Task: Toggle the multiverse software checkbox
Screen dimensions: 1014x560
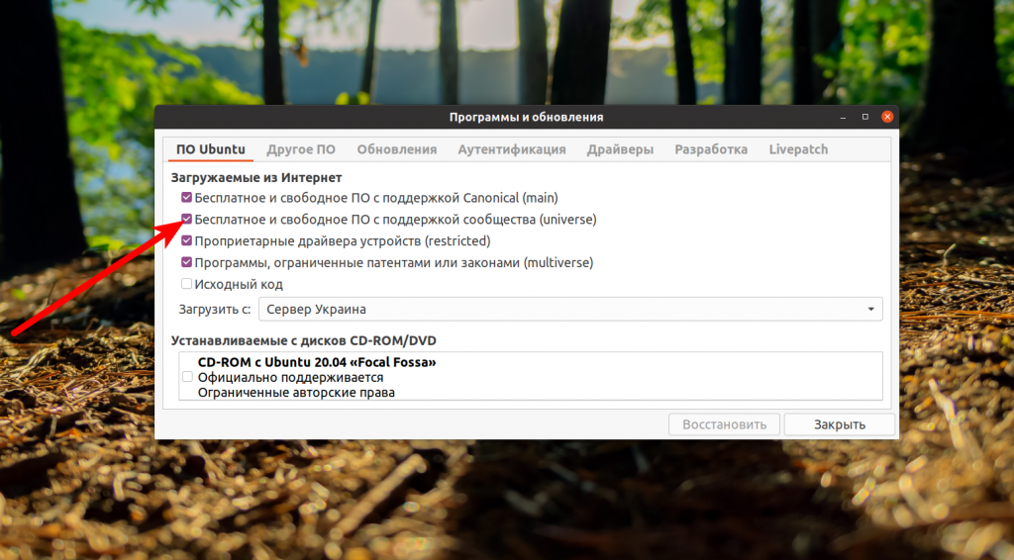Action: click(x=186, y=263)
